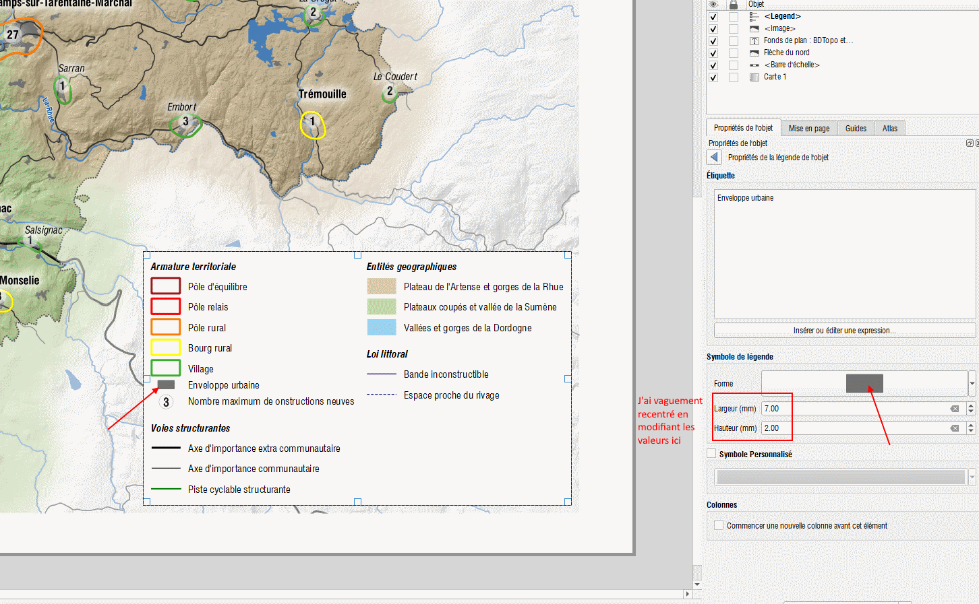Click the 'Trémouille' label on the map
This screenshot has height=604, width=979.
click(322, 94)
